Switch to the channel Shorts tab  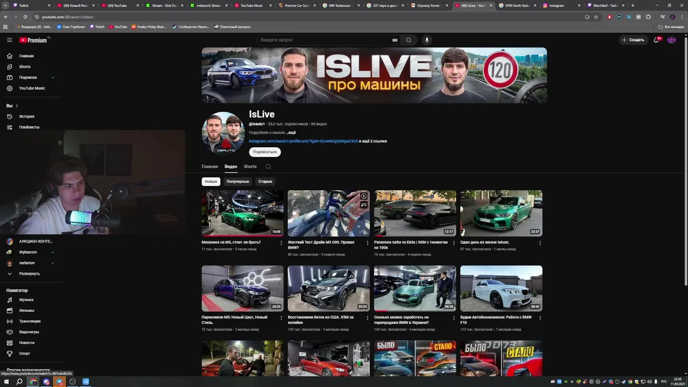click(250, 167)
